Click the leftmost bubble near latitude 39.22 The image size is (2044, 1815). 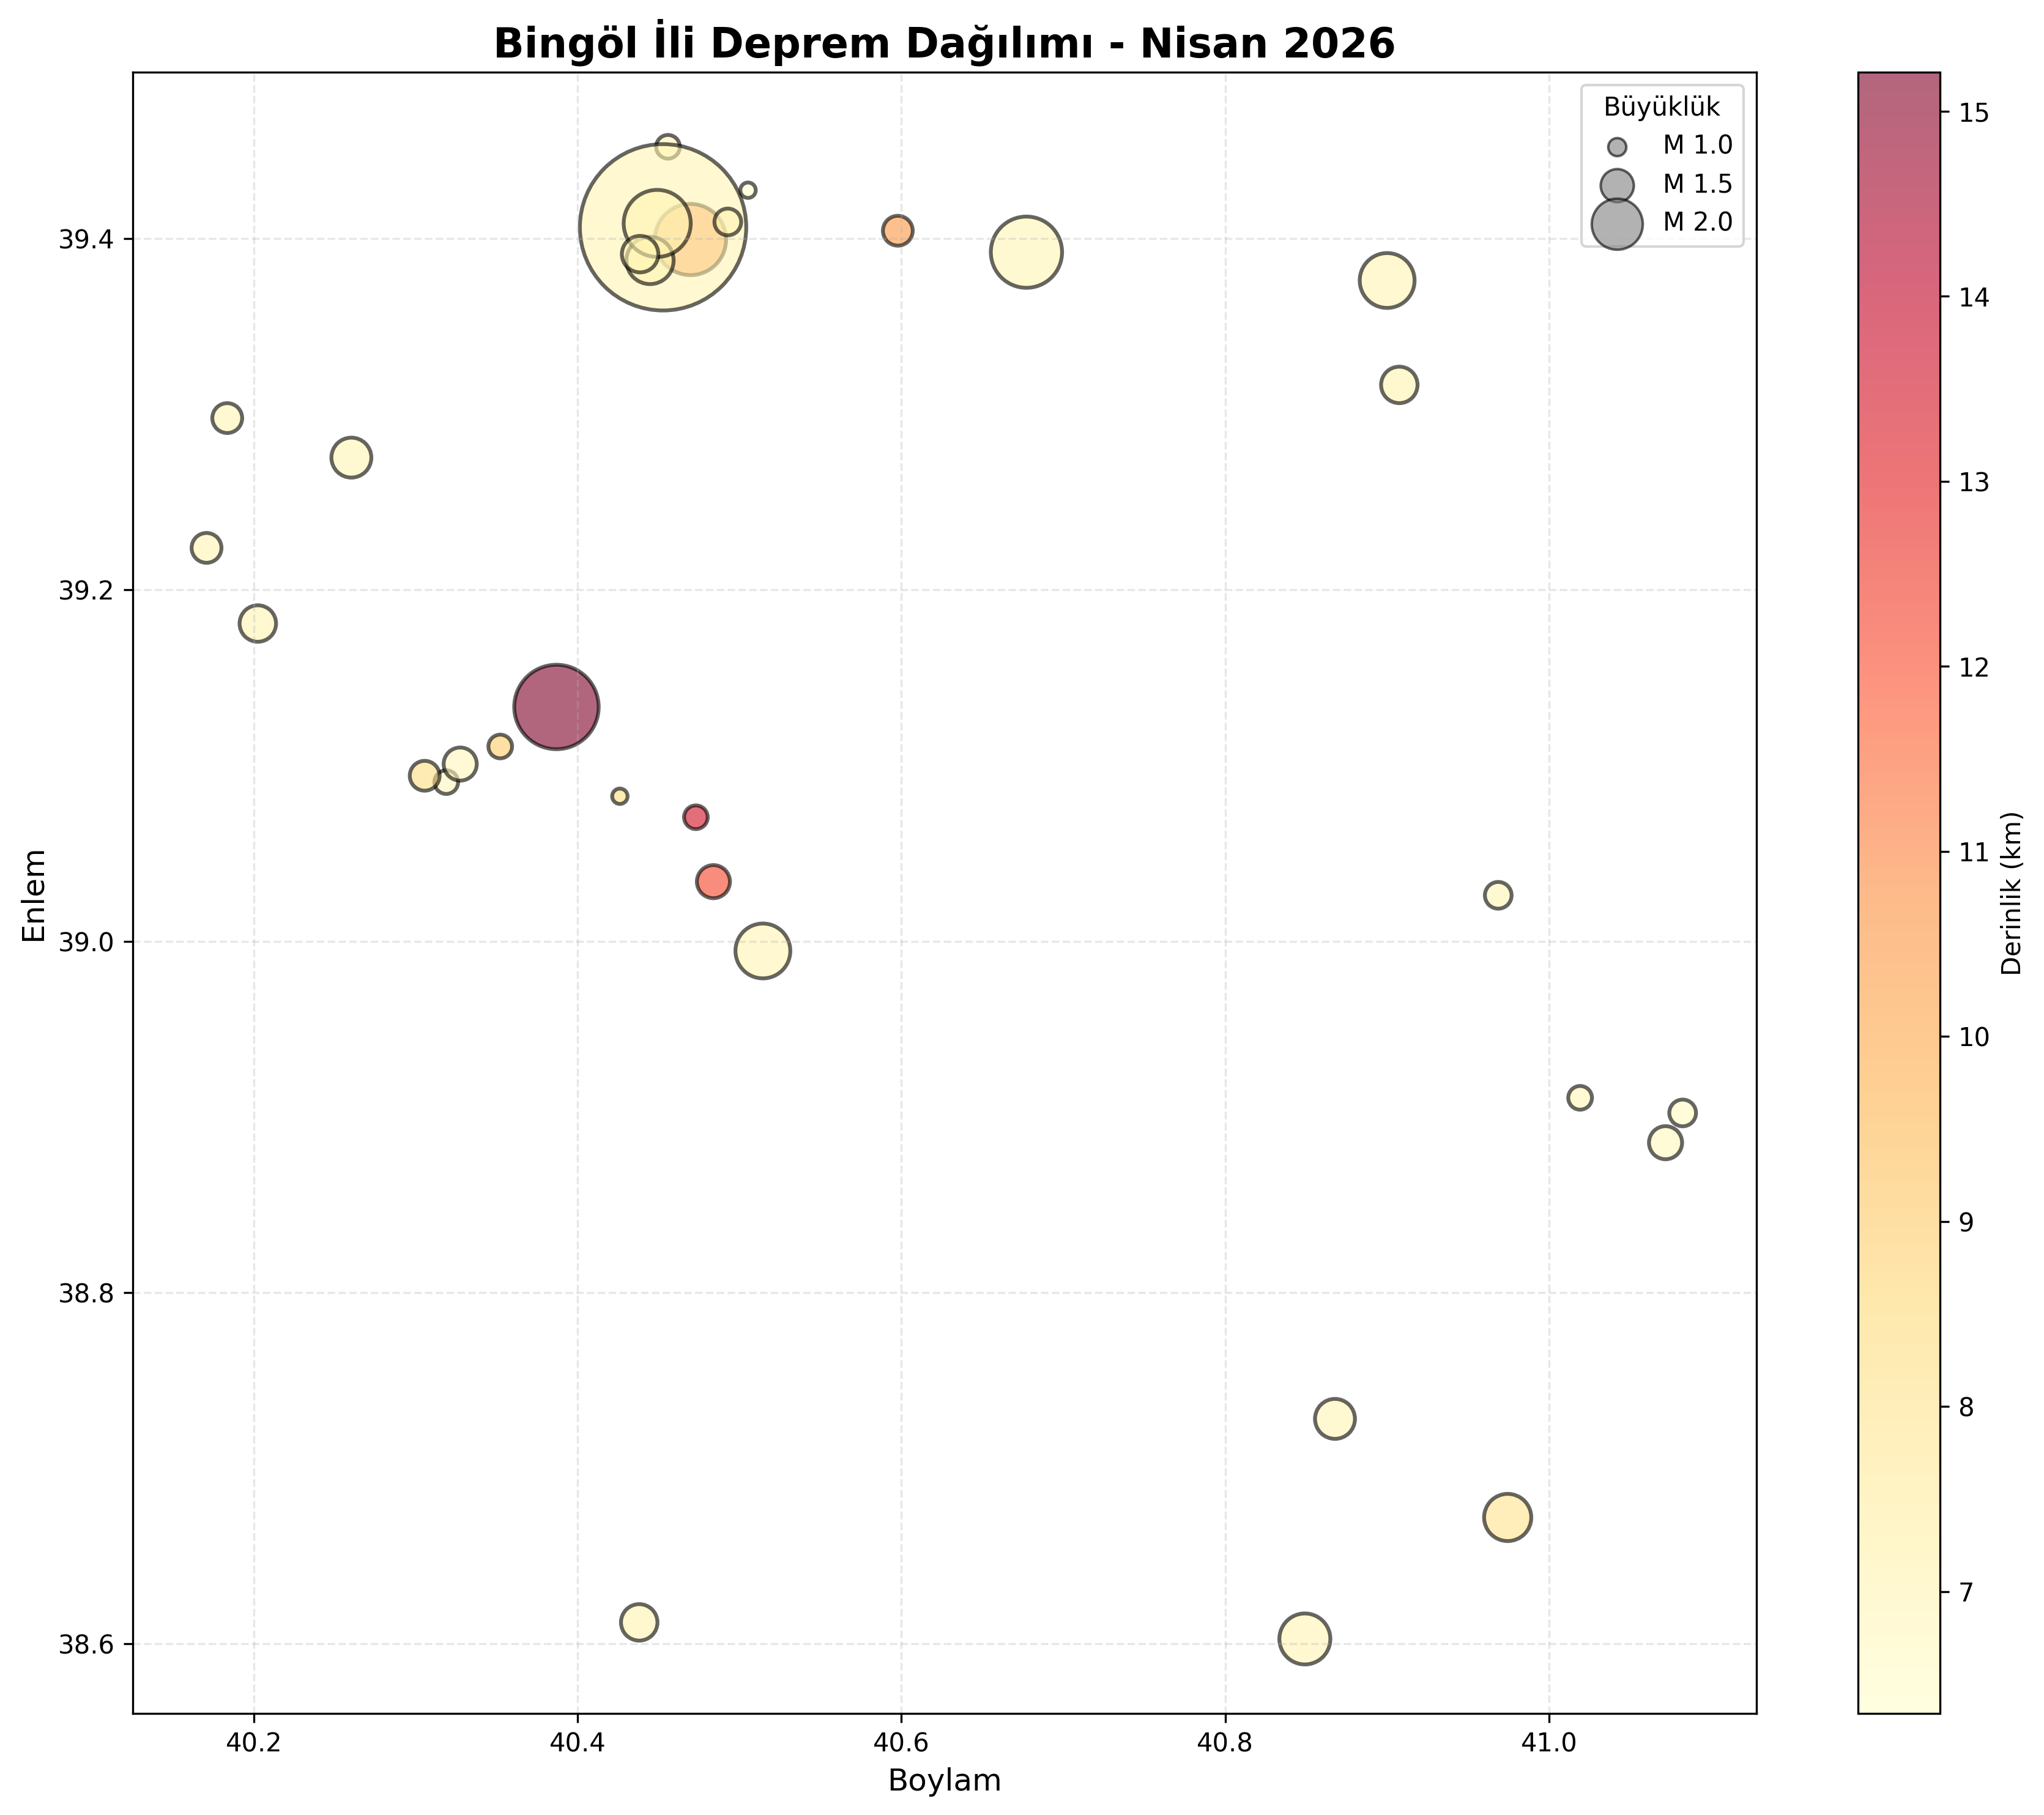click(x=206, y=548)
